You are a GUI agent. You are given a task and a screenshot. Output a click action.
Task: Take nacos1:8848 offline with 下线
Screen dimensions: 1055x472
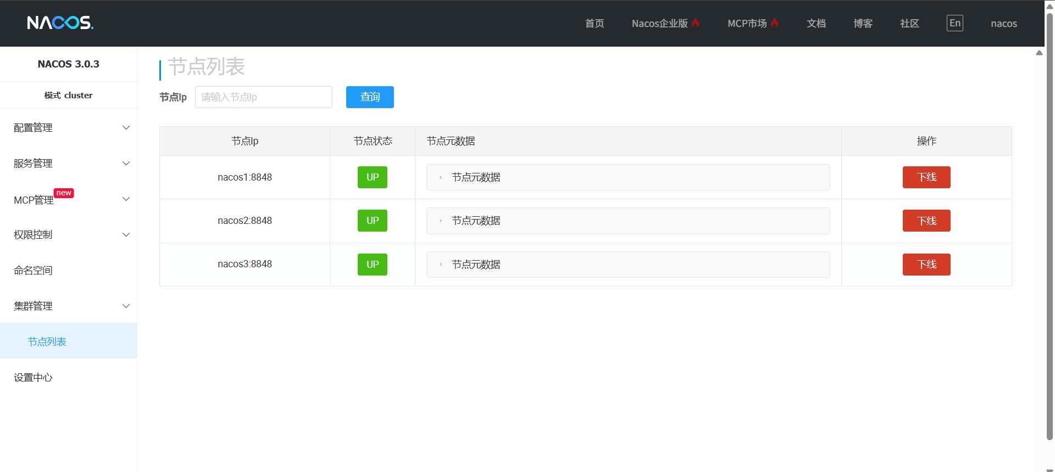926,177
